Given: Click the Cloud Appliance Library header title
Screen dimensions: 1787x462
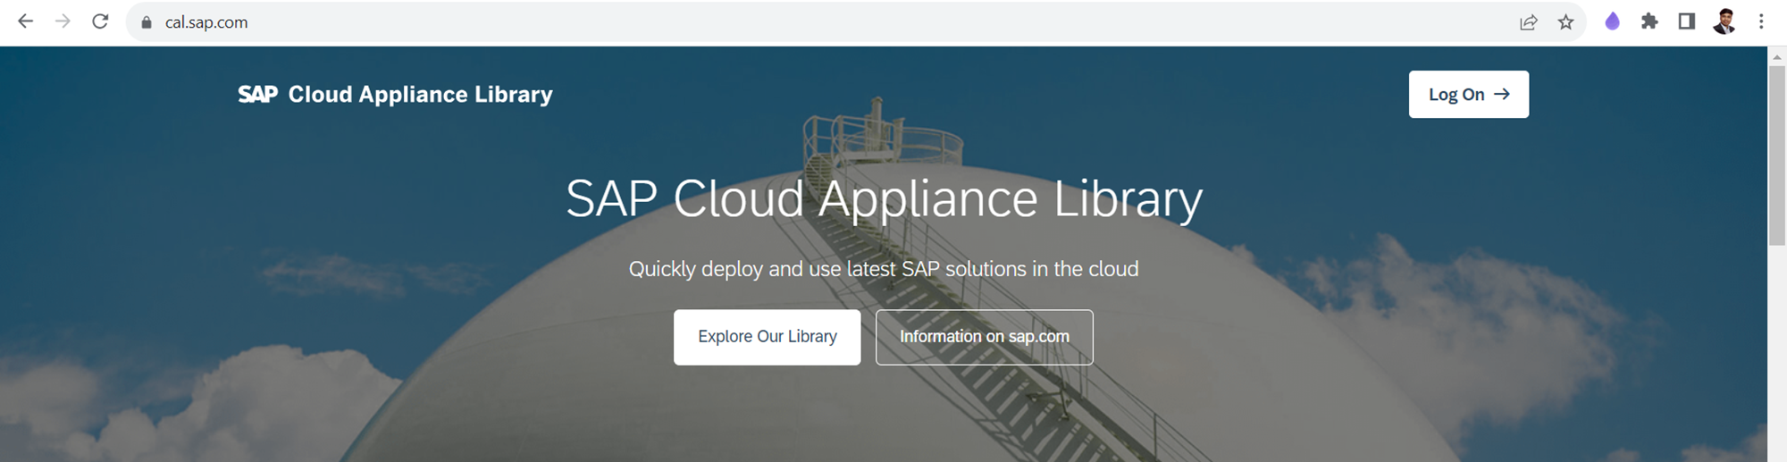Looking at the screenshot, I should pos(420,94).
